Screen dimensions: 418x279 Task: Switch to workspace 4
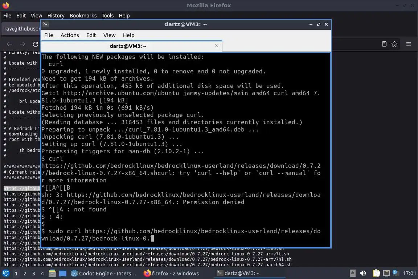(x=42, y=274)
